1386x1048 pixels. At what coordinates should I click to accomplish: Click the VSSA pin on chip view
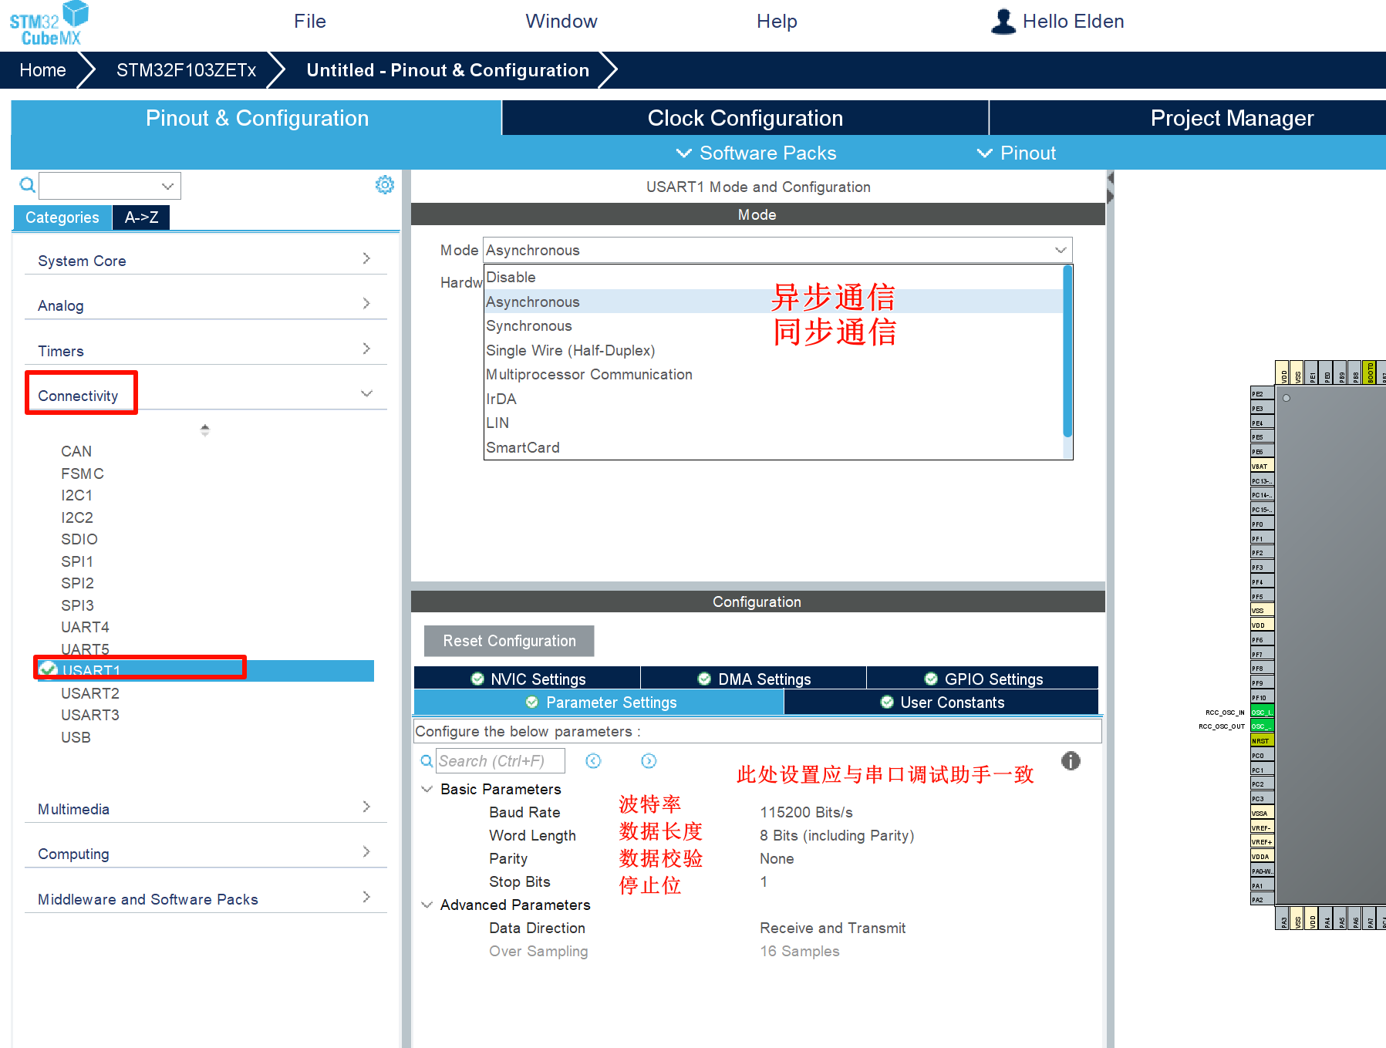coord(1262,814)
